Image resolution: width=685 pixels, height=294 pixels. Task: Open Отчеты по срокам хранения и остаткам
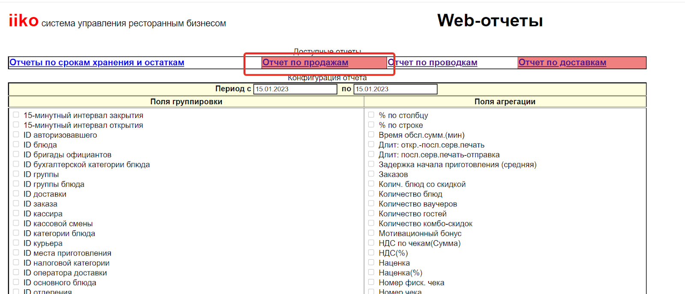97,62
